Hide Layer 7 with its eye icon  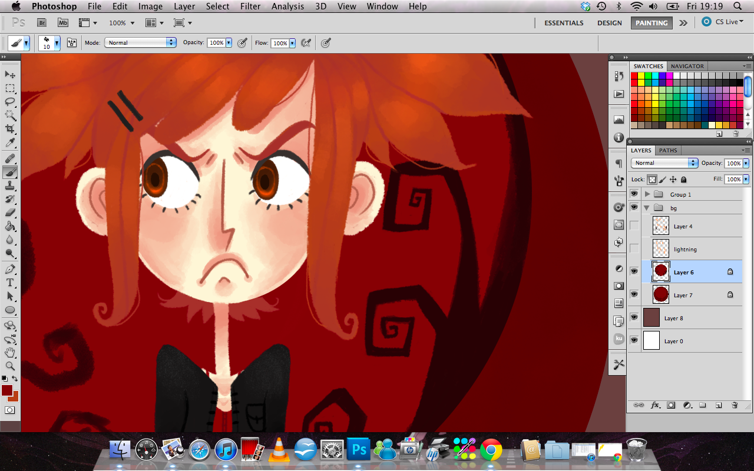coord(634,294)
